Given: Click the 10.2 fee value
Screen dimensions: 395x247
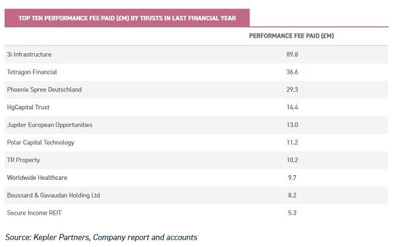Looking at the screenshot, I should (292, 160).
